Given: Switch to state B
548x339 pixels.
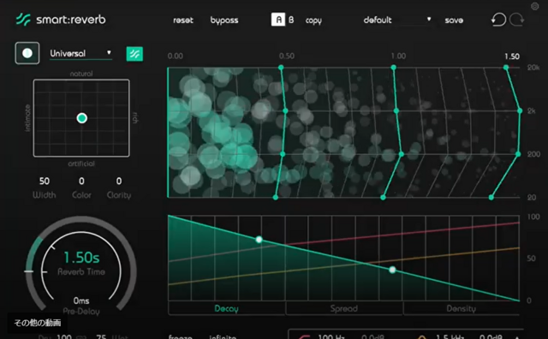Looking at the screenshot, I should point(291,20).
